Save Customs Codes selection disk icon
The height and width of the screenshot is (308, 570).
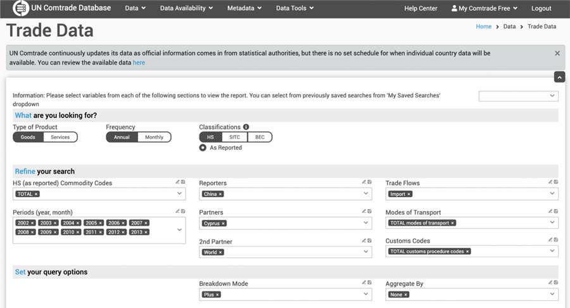[x=556, y=240]
